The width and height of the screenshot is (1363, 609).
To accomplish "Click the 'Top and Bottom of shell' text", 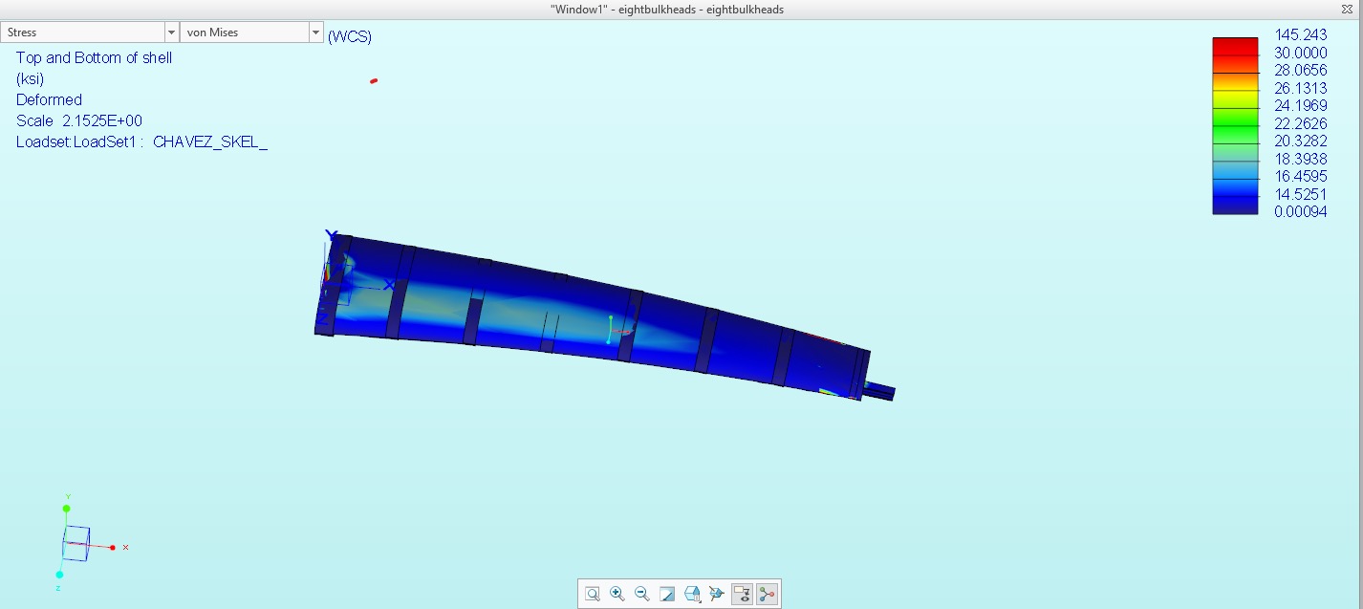I will 95,58.
